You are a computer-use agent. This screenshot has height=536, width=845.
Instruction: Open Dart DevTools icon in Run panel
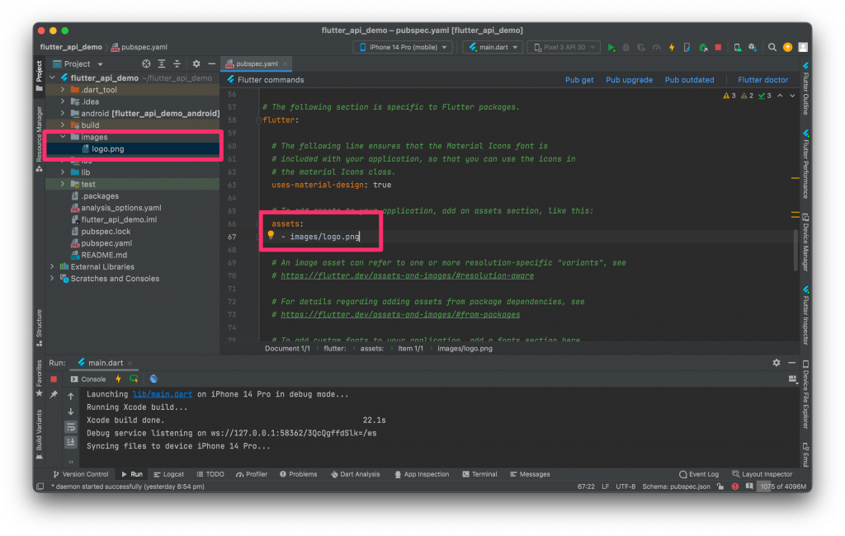(153, 379)
